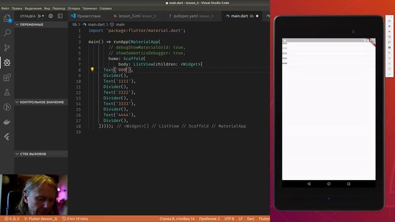Click the 4 hrs 10 mins status item
395x222 pixels.
tap(75, 219)
